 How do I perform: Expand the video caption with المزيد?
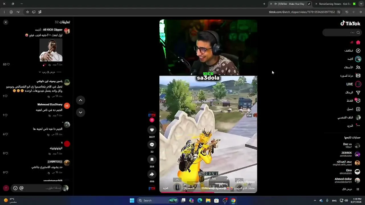(x=165, y=188)
